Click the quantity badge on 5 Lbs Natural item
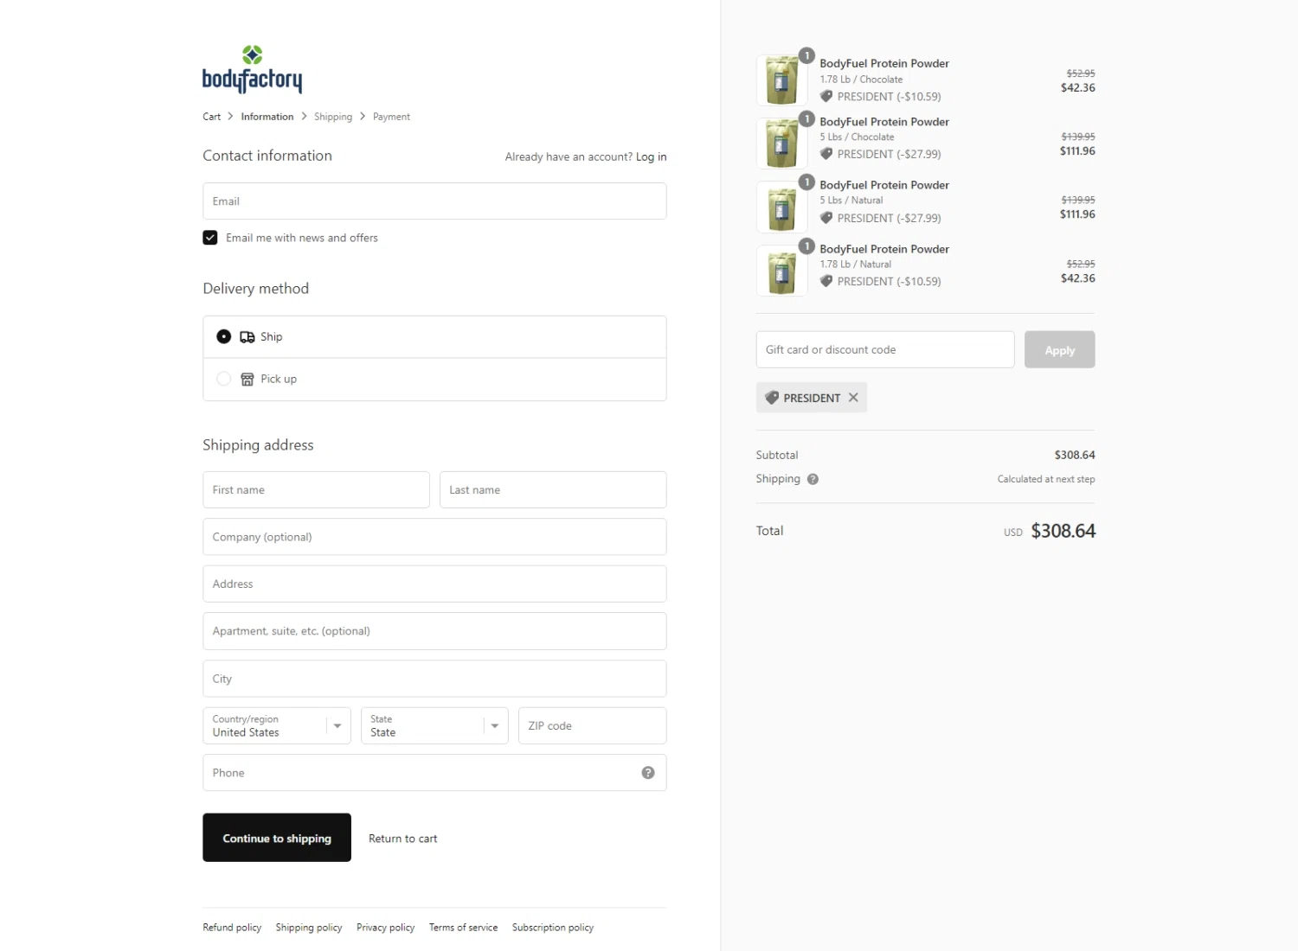The height and width of the screenshot is (951, 1298). tap(806, 182)
